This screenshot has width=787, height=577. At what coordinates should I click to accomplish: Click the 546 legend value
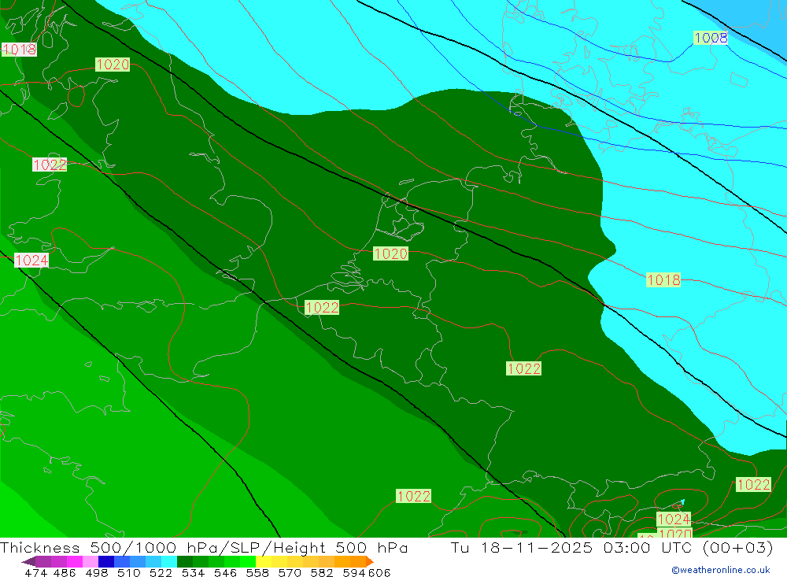pyautogui.click(x=225, y=573)
